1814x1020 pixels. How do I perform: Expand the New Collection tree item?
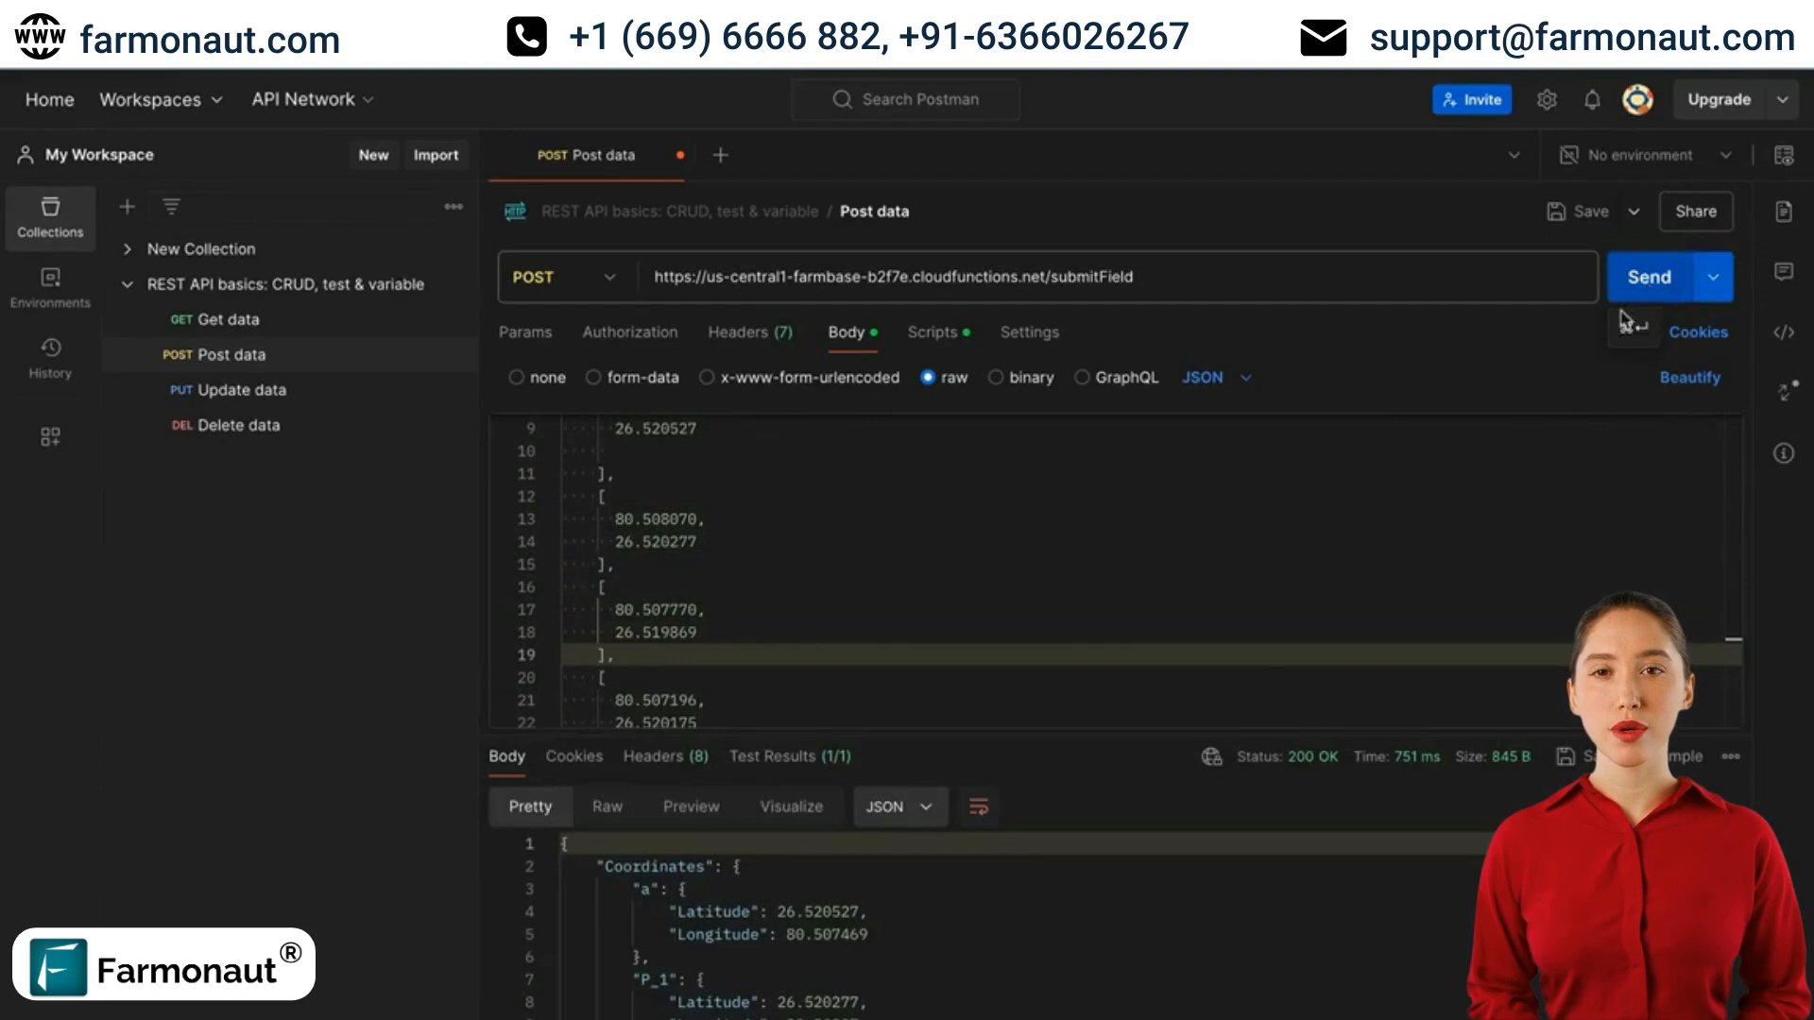[x=128, y=247]
